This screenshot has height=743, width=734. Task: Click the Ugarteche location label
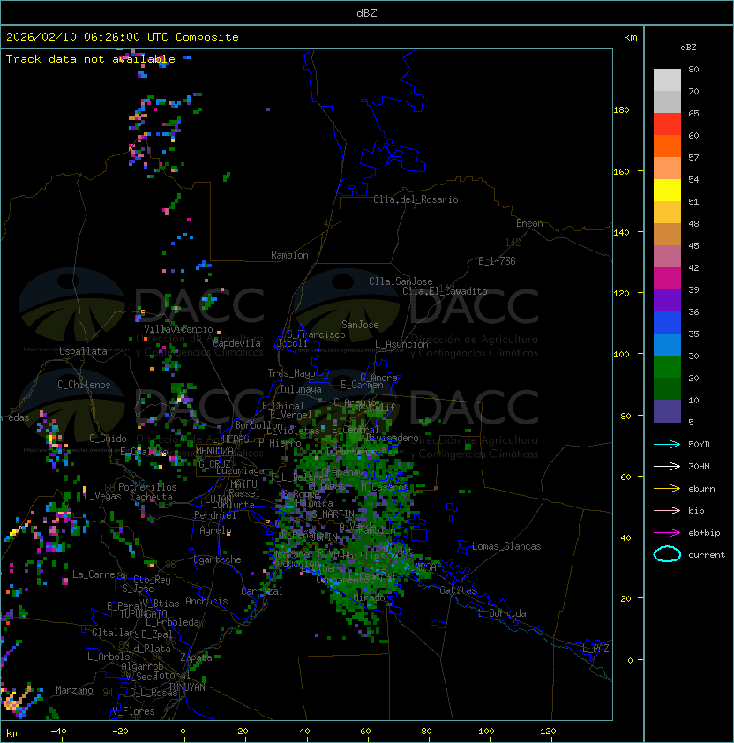pos(218,559)
